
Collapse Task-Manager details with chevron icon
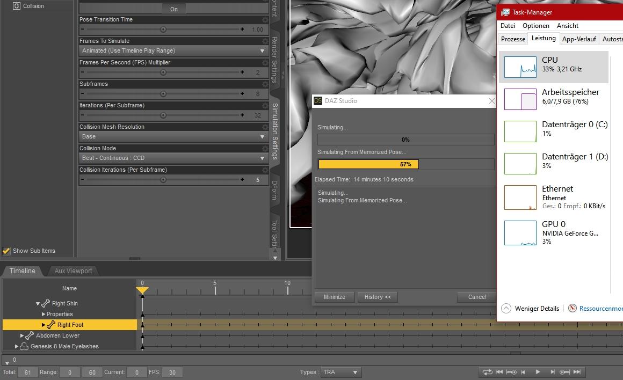click(506, 308)
